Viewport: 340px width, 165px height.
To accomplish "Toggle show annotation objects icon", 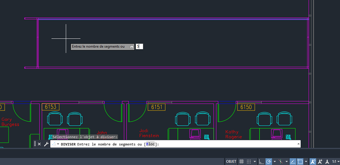I will [313, 162].
